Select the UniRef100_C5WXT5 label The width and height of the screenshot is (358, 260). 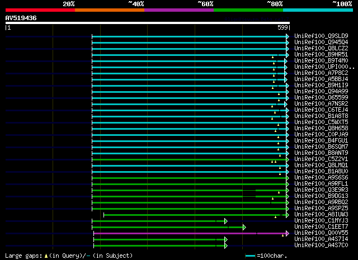tap(321, 122)
